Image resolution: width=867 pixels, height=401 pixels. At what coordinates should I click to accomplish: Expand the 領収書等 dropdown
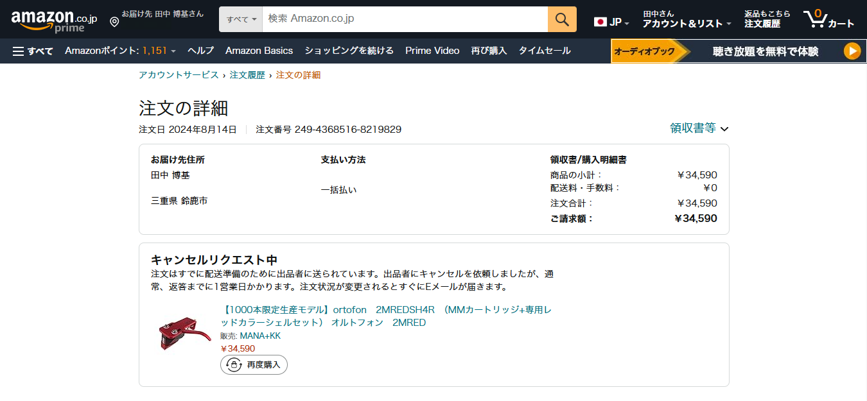[x=699, y=128]
